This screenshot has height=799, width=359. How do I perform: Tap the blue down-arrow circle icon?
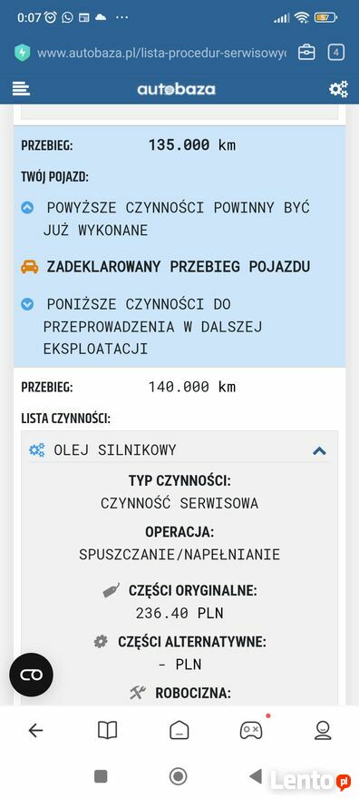click(x=27, y=304)
